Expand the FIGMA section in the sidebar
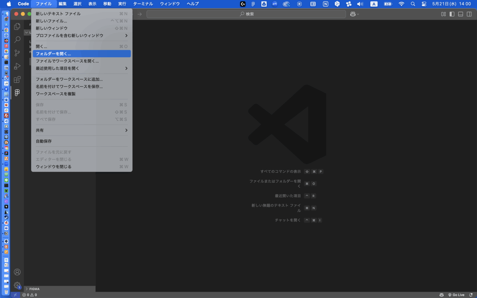Viewport: 477px width, 298px height. pyautogui.click(x=34, y=289)
